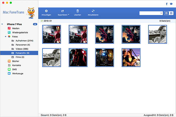
Task: Click iPhone 7 Plus device name
Action: pyautogui.click(x=14, y=24)
